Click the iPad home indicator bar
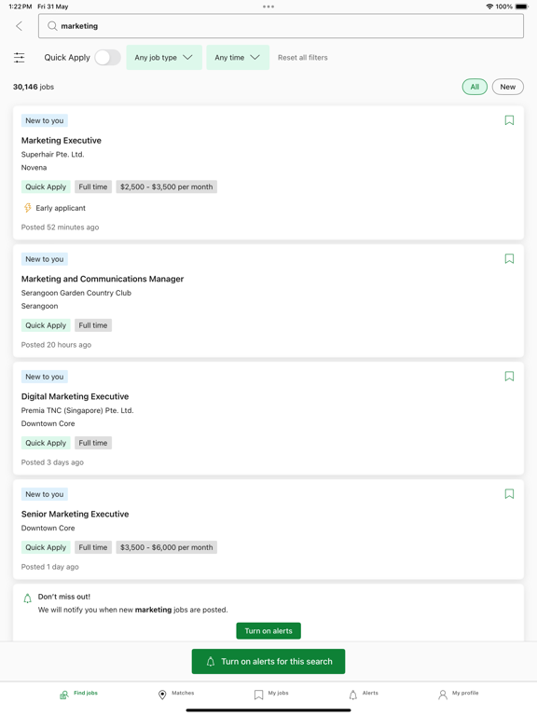Screen dimensions: 537x716 click(x=268, y=710)
